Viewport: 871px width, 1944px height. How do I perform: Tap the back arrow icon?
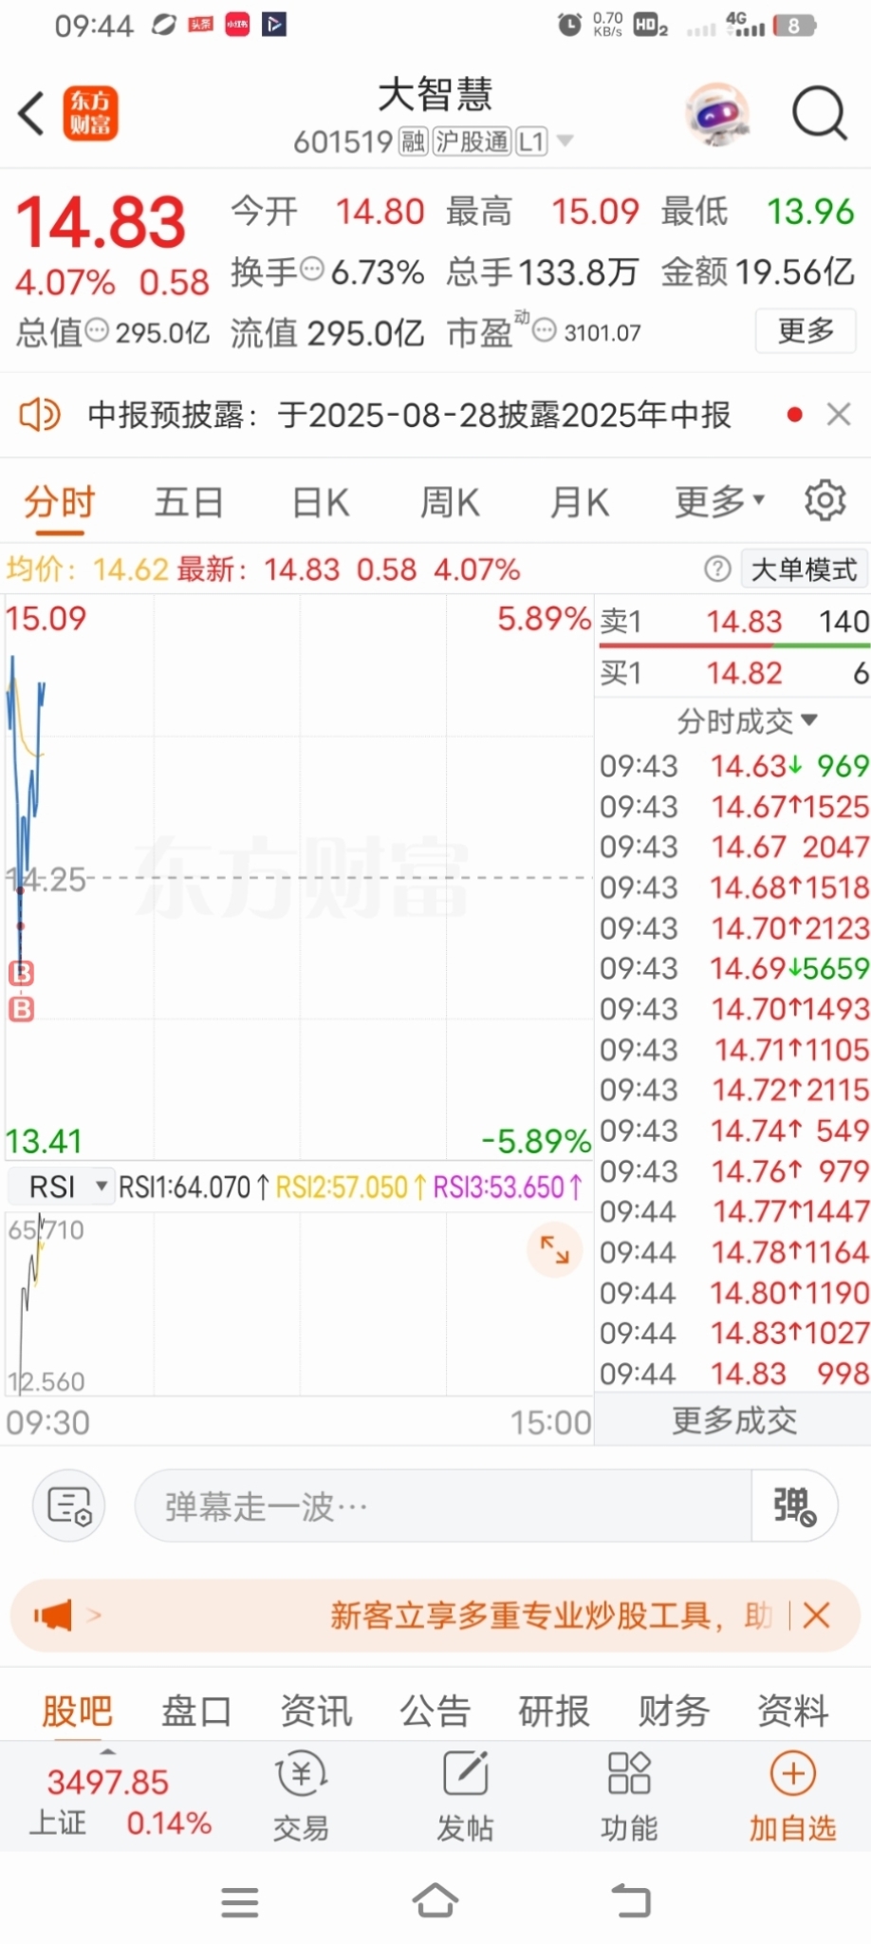[31, 114]
